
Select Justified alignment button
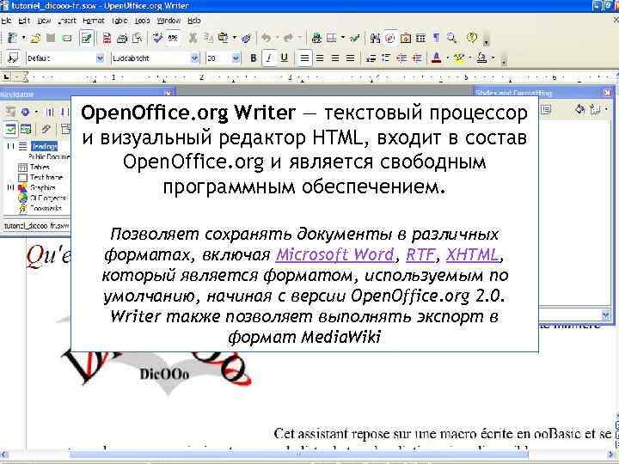tap(350, 58)
